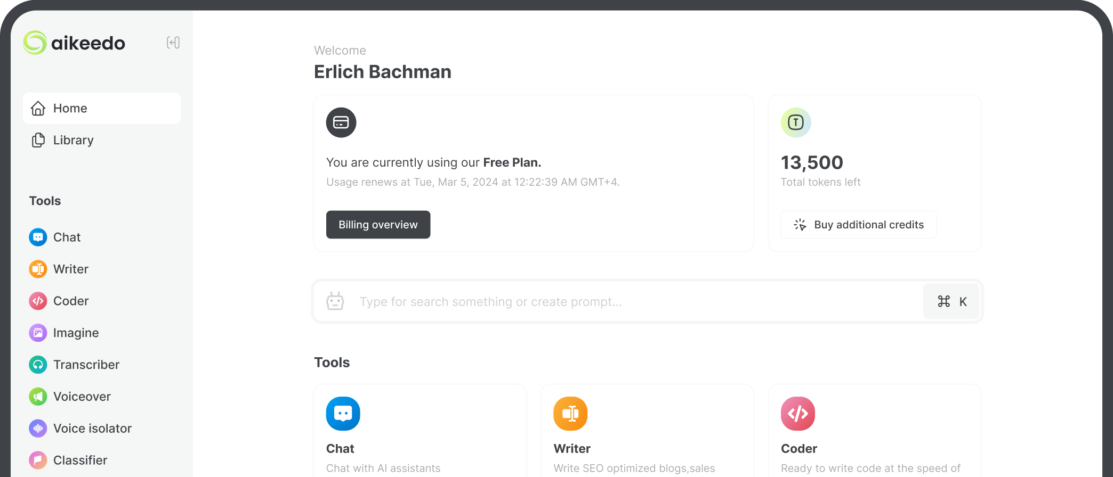Select the Chat tool icon in sidebar
Viewport: 1113px width, 477px height.
38,237
